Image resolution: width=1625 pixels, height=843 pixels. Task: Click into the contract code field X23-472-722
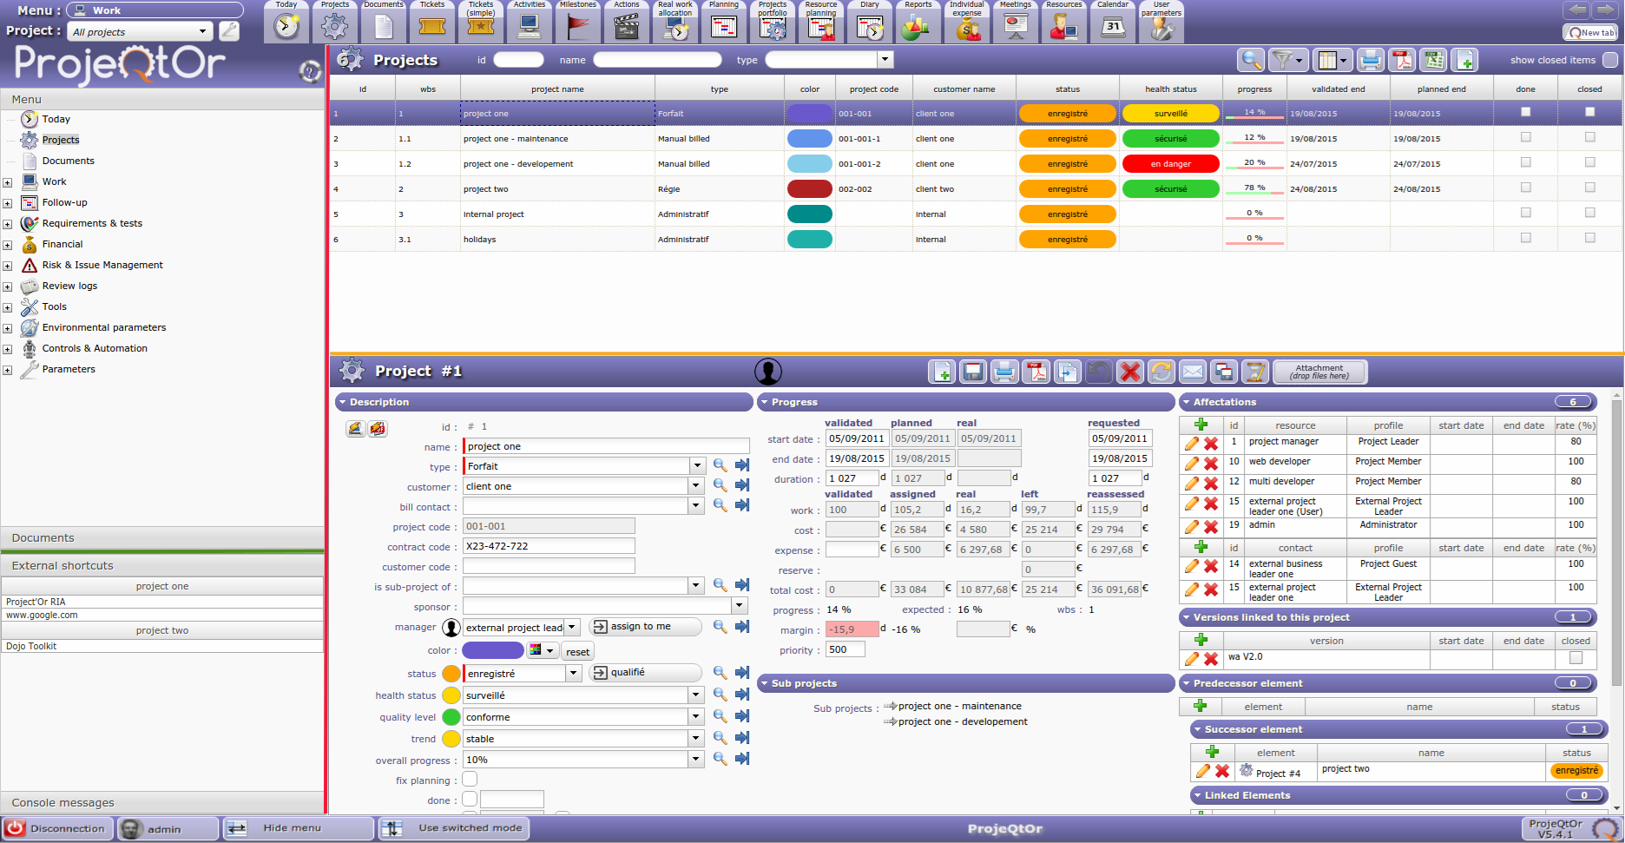549,546
